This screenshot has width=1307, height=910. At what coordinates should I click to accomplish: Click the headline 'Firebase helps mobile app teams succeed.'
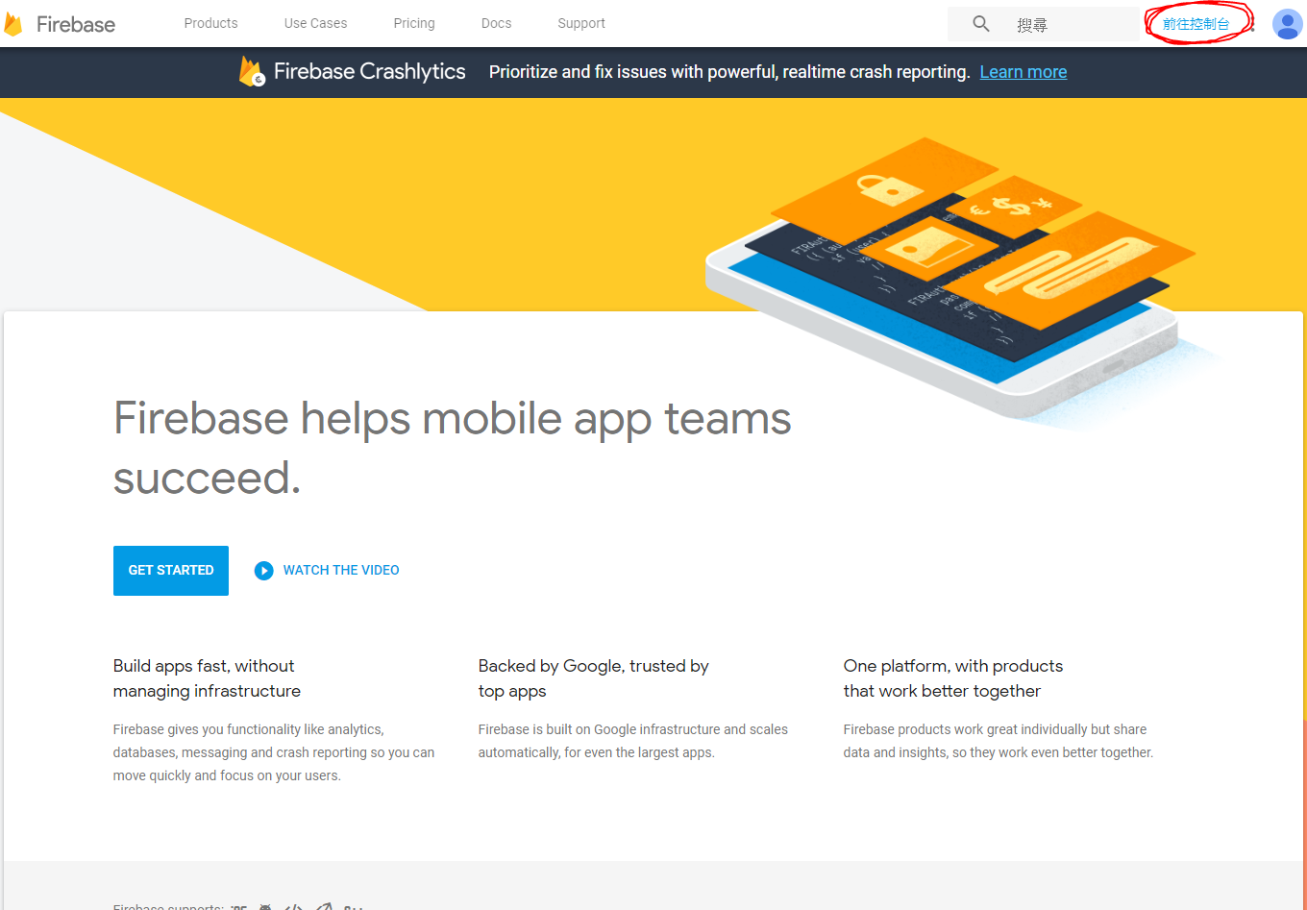point(452,448)
